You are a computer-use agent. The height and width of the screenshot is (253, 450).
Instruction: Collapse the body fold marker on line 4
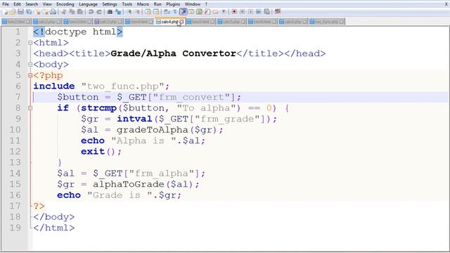30,65
